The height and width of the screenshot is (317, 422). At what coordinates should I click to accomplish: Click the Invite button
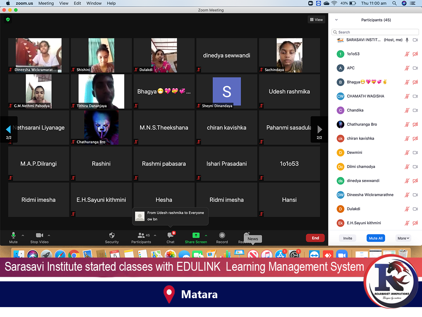(347, 238)
